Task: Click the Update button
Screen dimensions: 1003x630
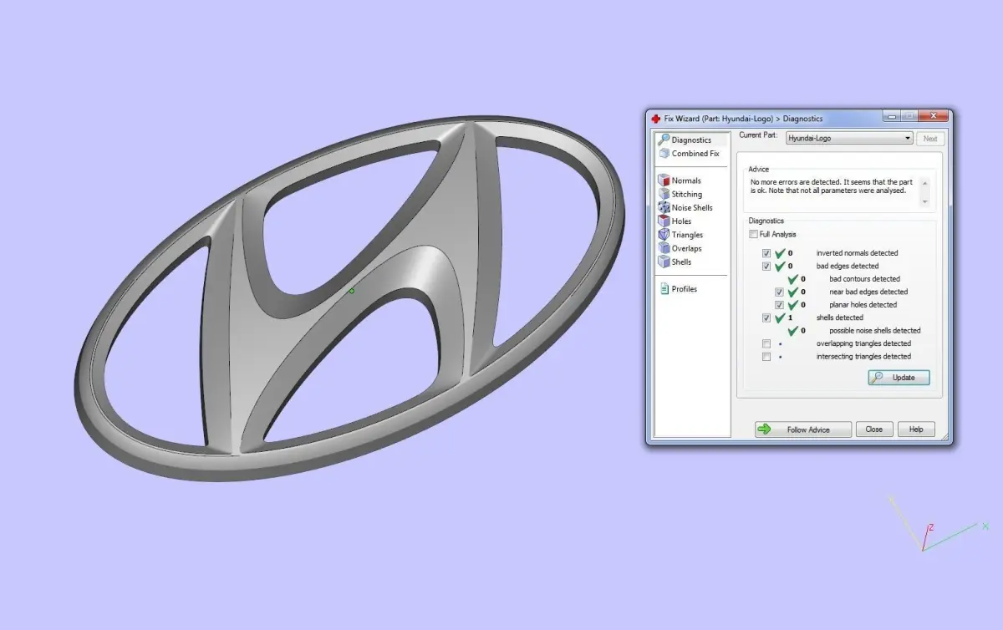Action: tap(899, 378)
